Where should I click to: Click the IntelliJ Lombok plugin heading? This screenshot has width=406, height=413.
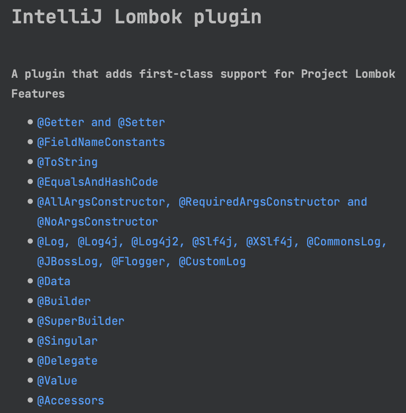tap(136, 17)
